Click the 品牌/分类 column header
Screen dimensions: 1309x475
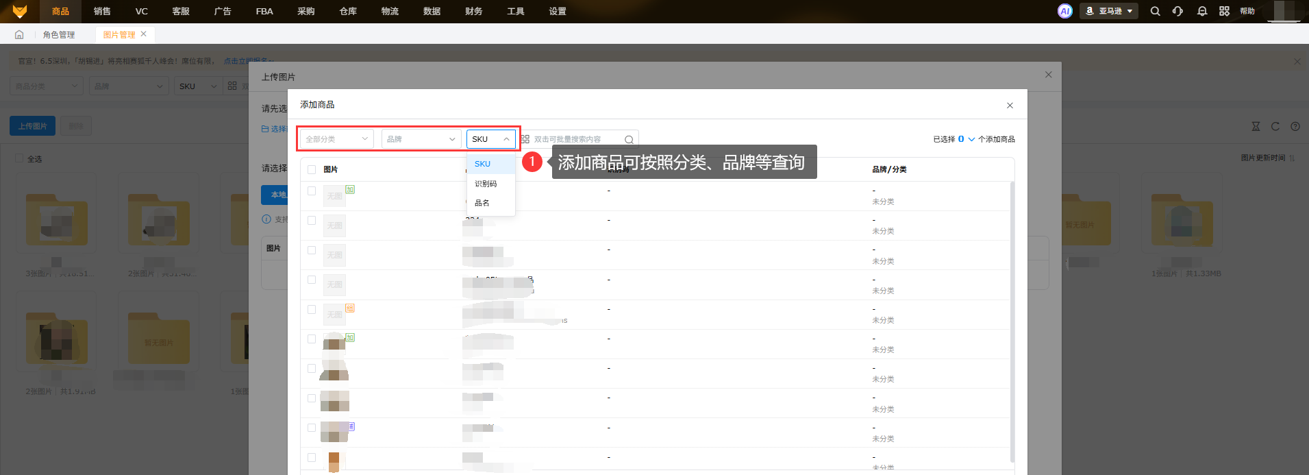point(889,169)
